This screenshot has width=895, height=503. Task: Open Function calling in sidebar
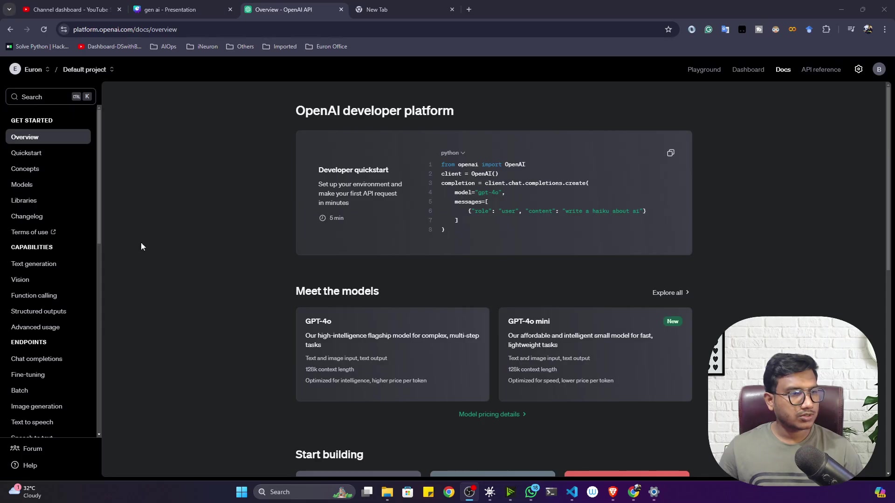click(34, 295)
